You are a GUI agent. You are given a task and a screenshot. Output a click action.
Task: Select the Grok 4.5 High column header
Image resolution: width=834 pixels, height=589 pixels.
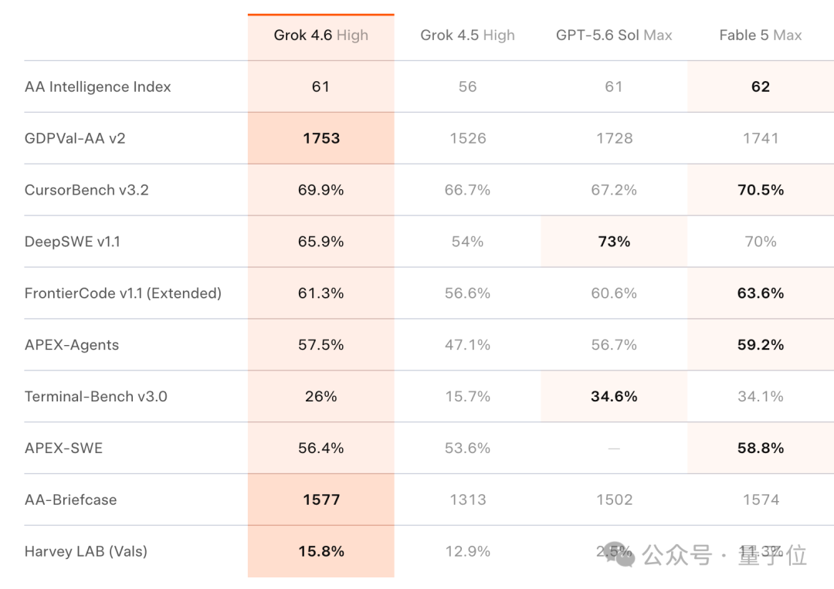pos(467,35)
